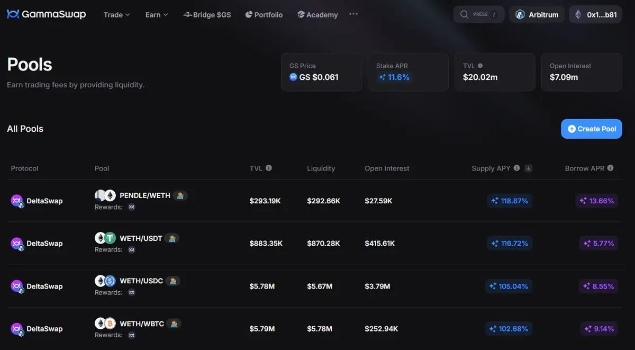Click the $870.28K liquidity value
635x350 pixels.
pyautogui.click(x=323, y=244)
